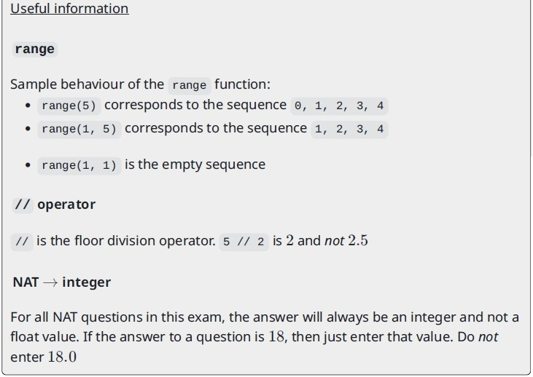Click the // code at floor division sentence start
Screen dimensions: 533x377
[22, 242]
